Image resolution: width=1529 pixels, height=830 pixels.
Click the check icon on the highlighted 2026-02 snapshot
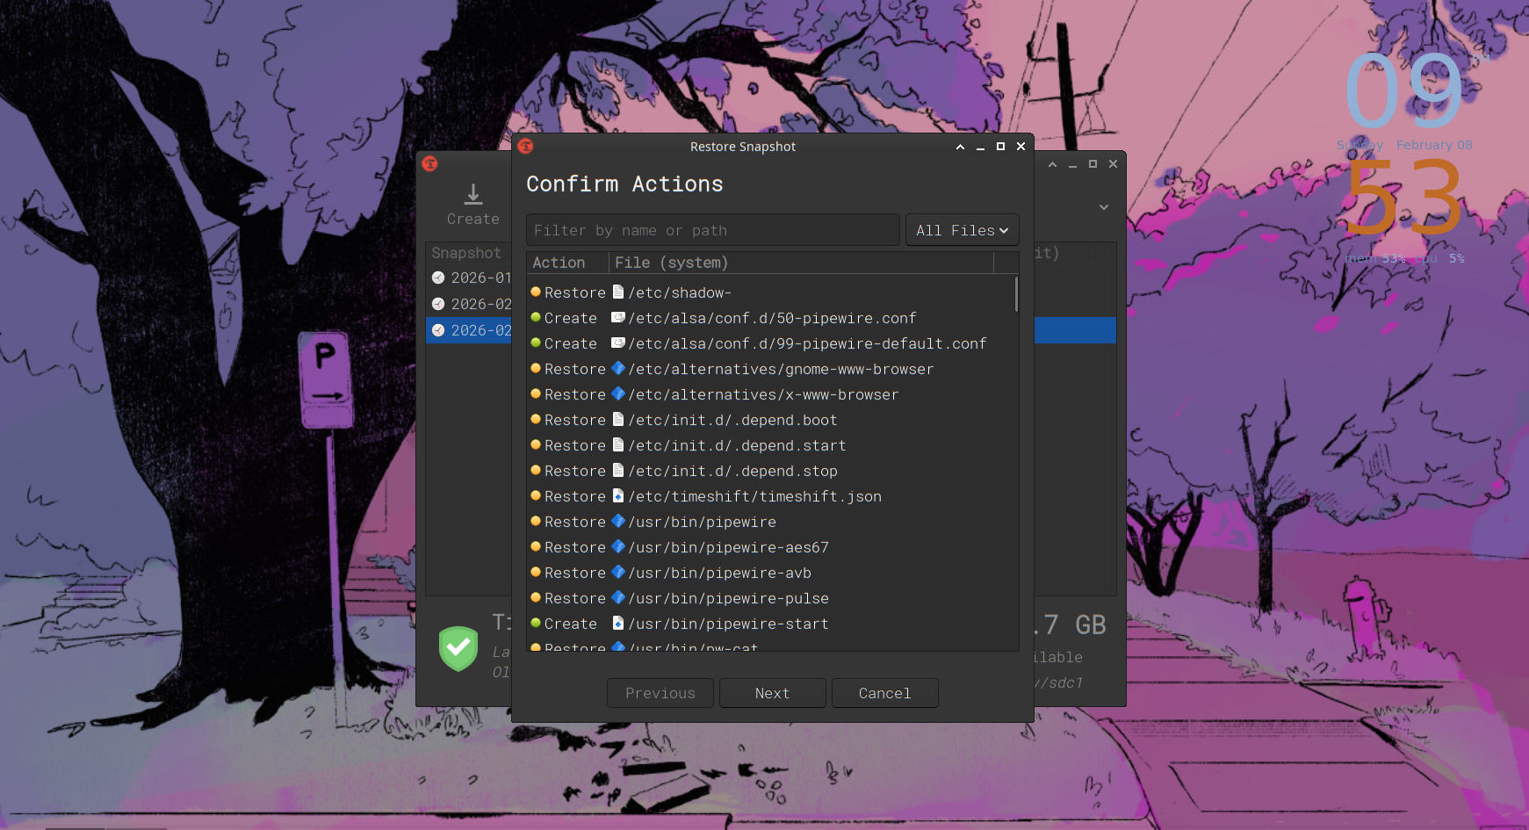tap(438, 330)
